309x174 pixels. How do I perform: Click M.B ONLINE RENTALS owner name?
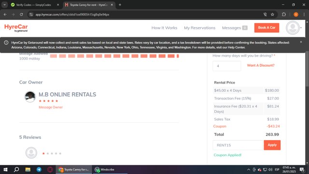pos(68,95)
